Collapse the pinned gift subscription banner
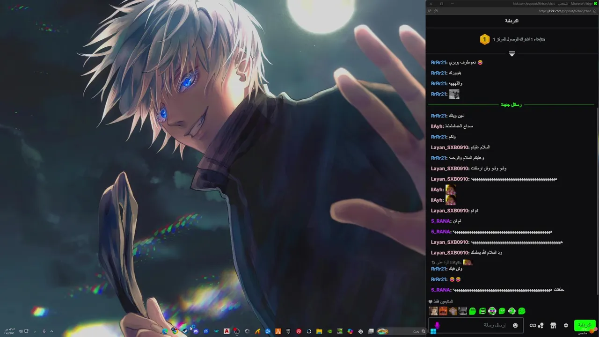599x337 pixels. coord(512,54)
